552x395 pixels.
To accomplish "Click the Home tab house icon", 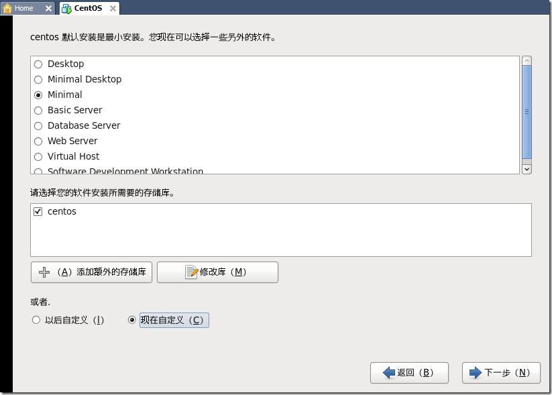I will [x=8, y=9].
